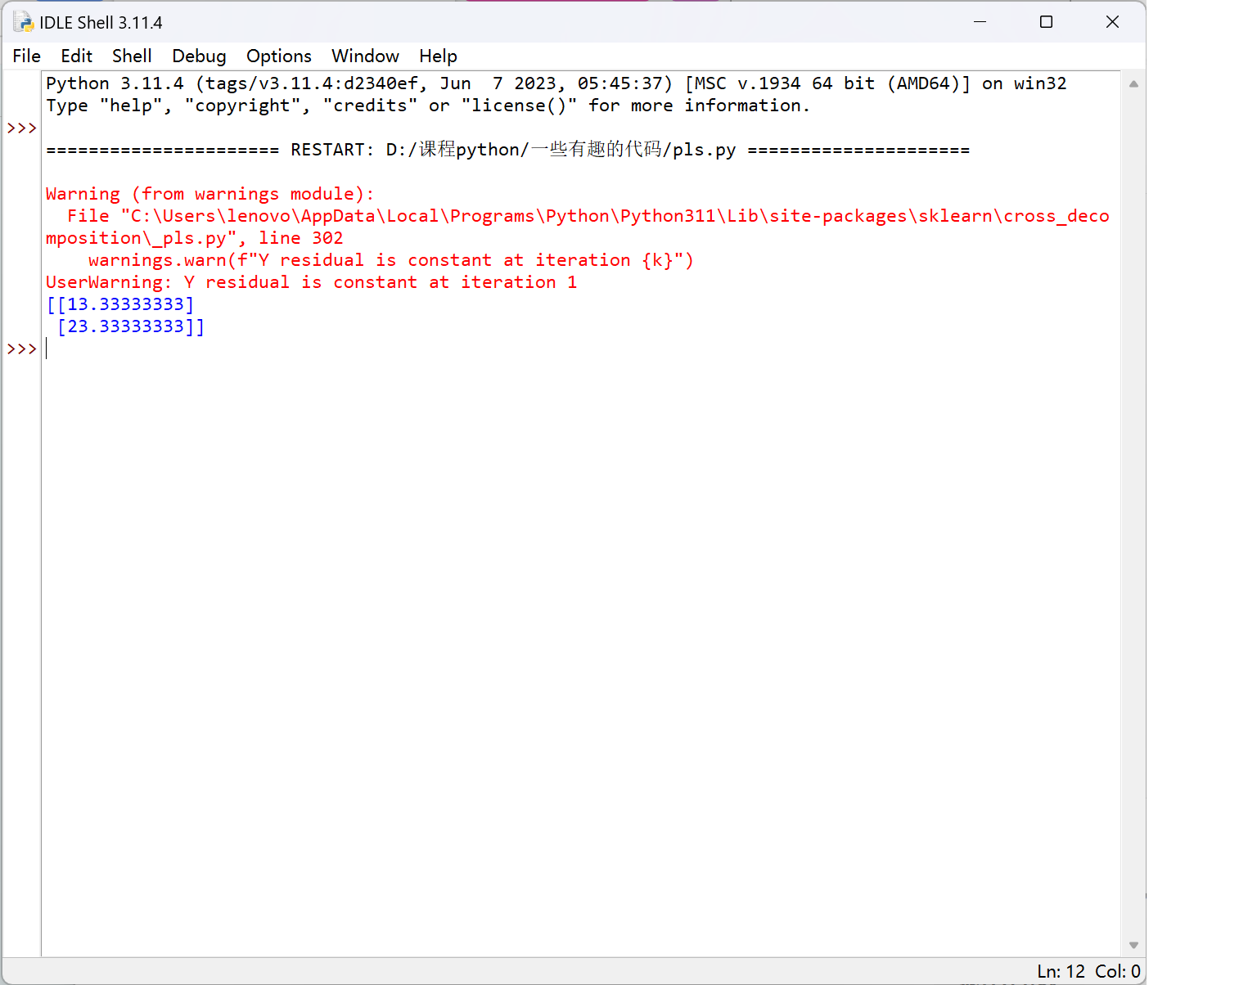Click at the active shell prompt input line
Viewport: 1257px width, 985px height.
581,349
